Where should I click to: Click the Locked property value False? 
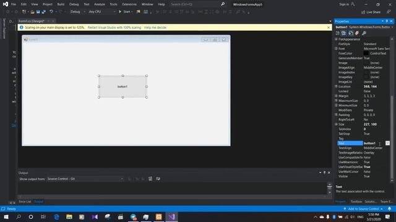coord(367,91)
